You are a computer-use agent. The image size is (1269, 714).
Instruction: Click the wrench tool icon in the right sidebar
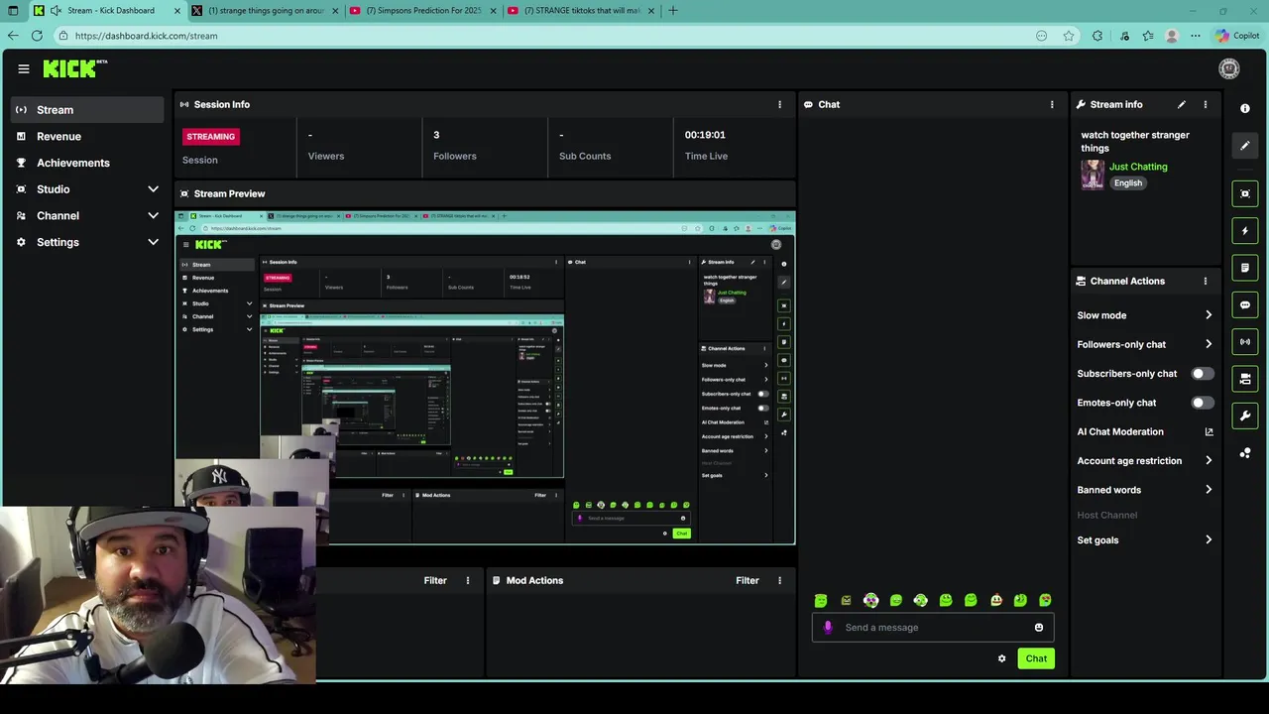pos(1245,416)
